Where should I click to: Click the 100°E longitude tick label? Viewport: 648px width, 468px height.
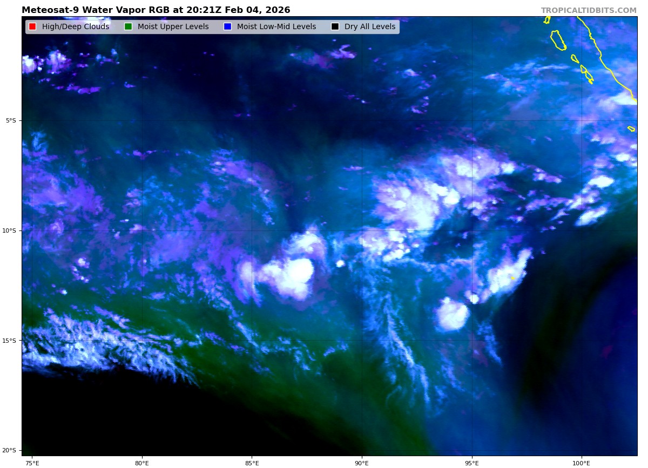pyautogui.click(x=582, y=463)
